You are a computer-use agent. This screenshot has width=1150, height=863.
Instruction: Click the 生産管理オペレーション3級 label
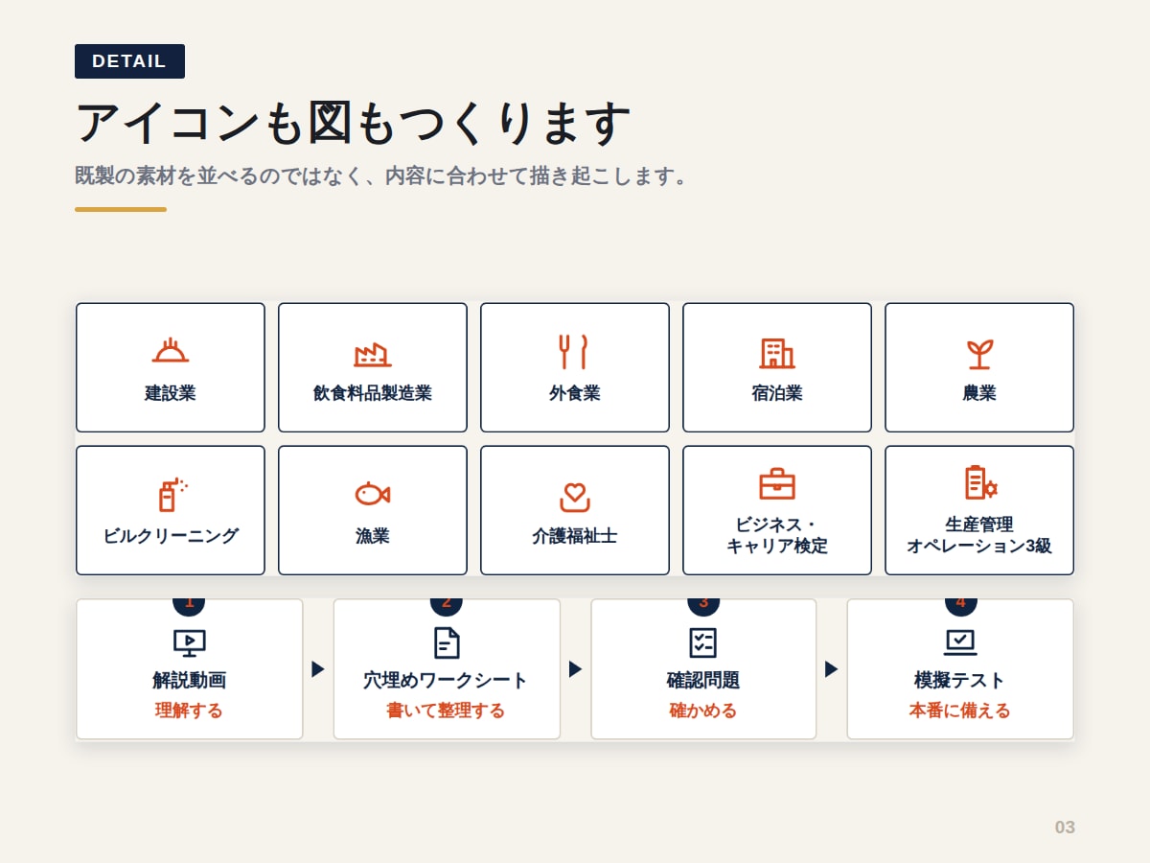(979, 535)
